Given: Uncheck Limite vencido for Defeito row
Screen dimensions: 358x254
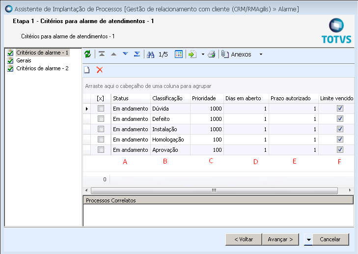Looking at the screenshot, I should (340, 118).
